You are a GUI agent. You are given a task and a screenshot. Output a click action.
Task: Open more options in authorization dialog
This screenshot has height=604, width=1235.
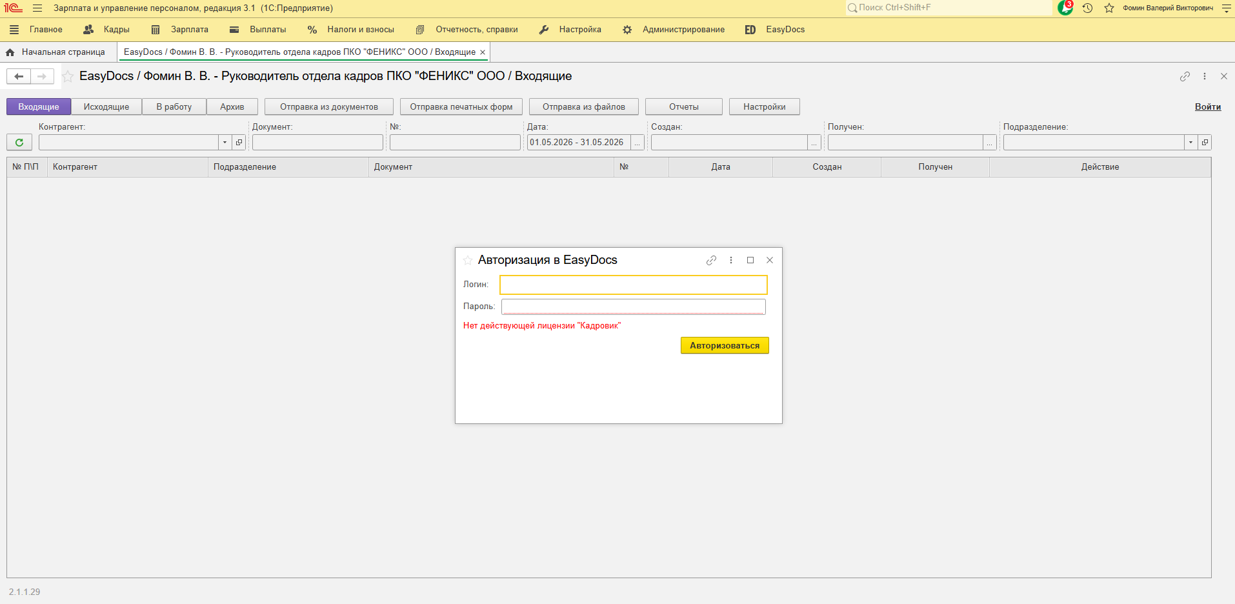[x=730, y=260]
